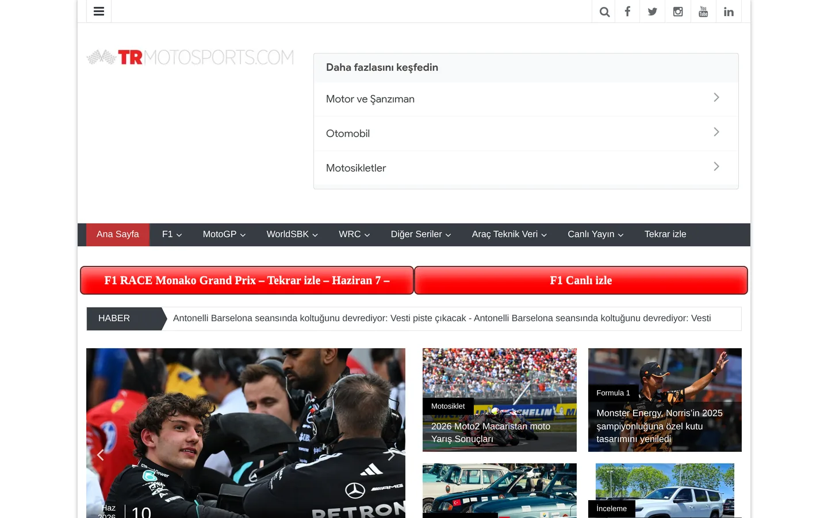Open the search magnifier icon

tap(604, 12)
